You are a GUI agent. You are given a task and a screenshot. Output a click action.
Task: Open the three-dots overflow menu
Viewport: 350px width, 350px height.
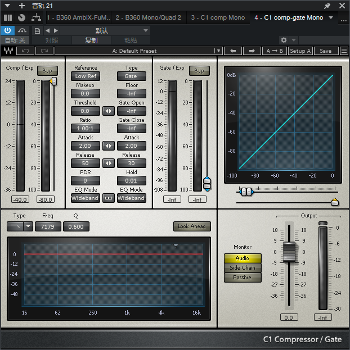pos(343,21)
